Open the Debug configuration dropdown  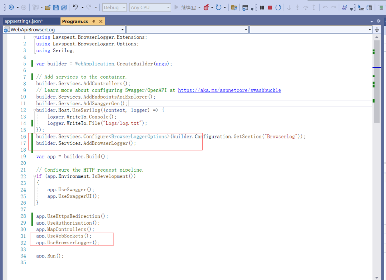click(114, 8)
